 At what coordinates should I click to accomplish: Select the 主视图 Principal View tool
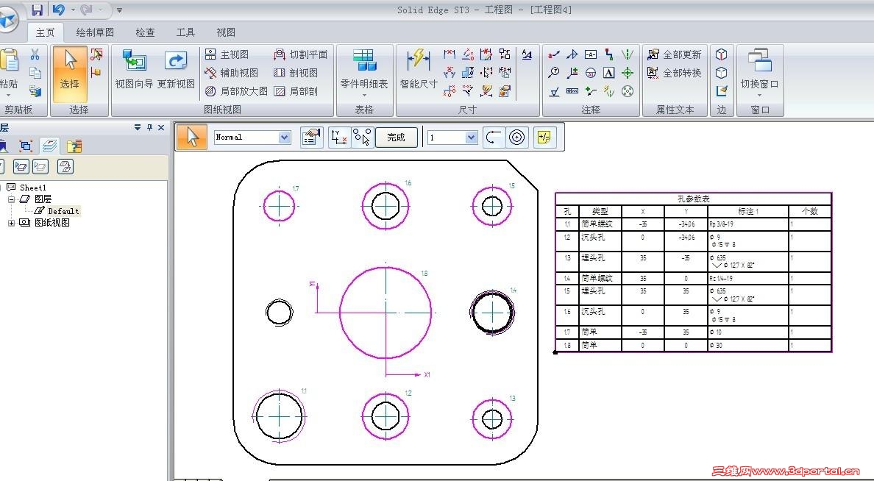coord(227,54)
